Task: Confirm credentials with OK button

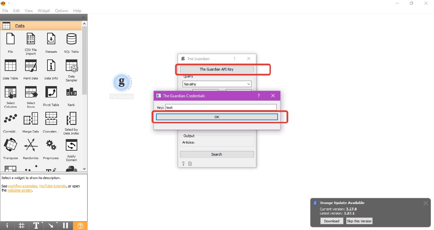Action: [x=217, y=117]
